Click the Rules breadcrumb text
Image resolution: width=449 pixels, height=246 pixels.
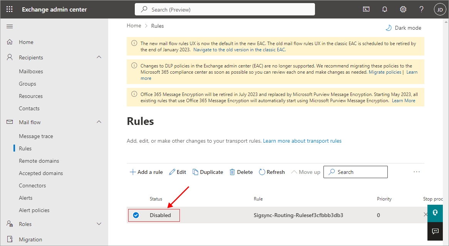click(157, 26)
